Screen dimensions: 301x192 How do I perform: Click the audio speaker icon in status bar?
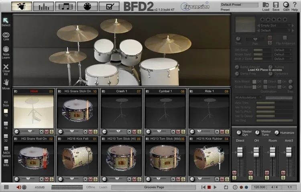[x=19, y=187]
